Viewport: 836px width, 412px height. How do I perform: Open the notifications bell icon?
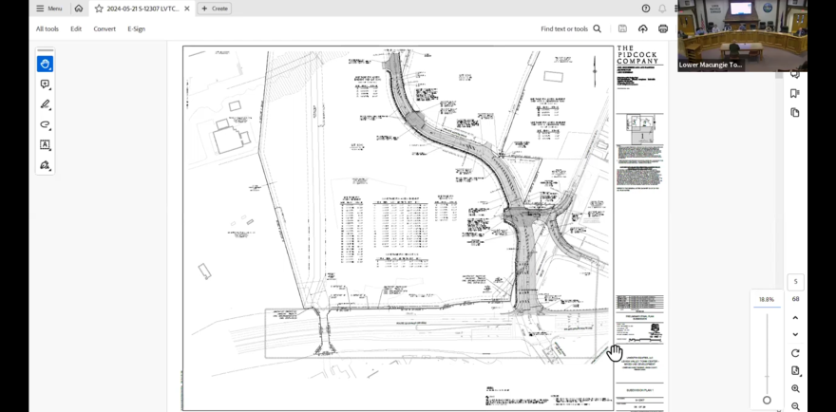662,9
